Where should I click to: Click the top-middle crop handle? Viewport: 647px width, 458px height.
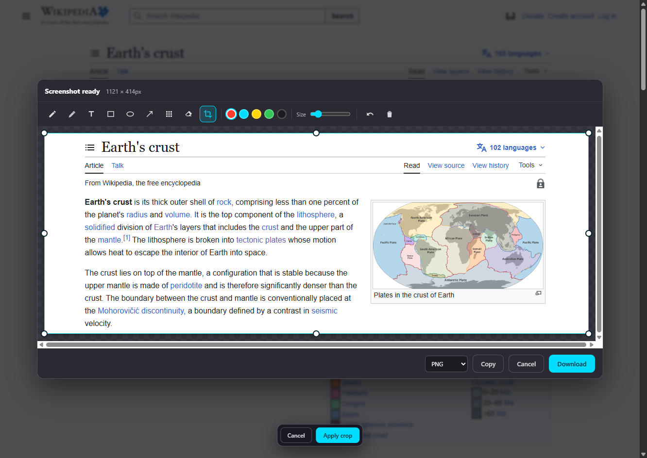(316, 133)
